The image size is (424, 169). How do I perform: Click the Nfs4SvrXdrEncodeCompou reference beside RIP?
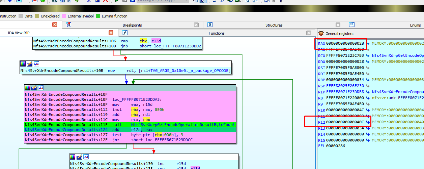(398, 92)
